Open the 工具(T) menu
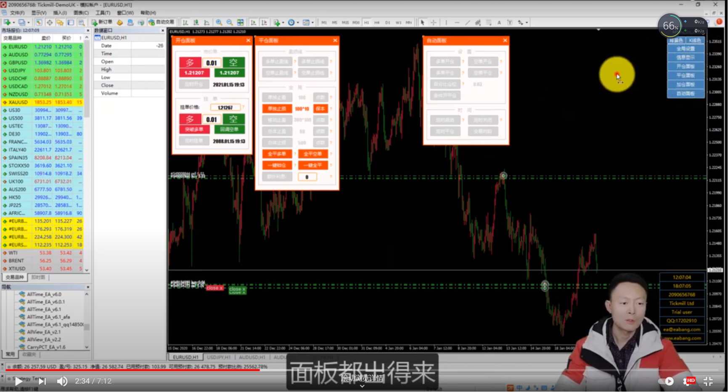This screenshot has height=392, width=728. coord(103,13)
